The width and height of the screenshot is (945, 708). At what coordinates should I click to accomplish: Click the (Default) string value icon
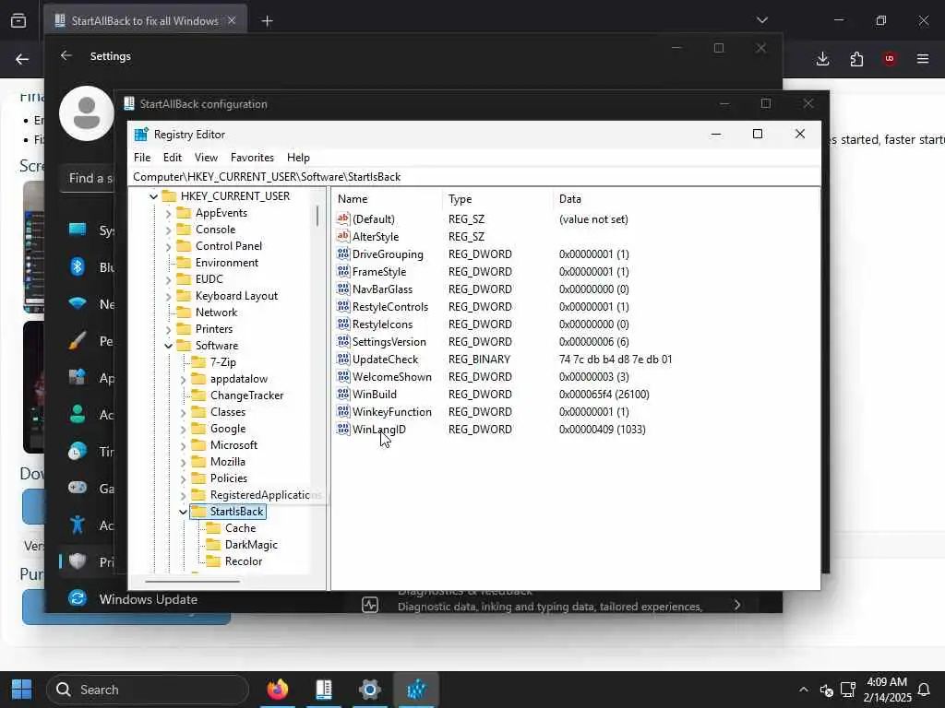pos(343,218)
